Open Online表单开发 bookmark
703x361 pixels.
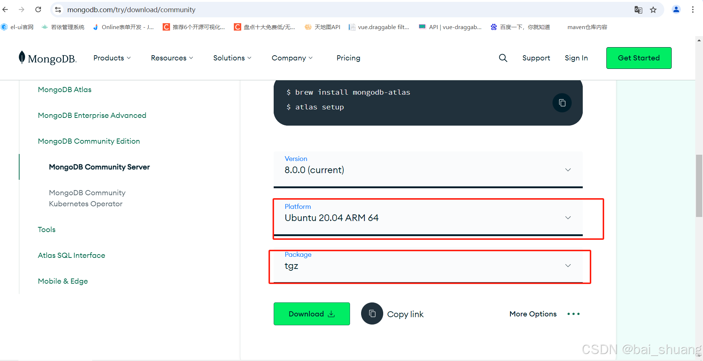(124, 27)
